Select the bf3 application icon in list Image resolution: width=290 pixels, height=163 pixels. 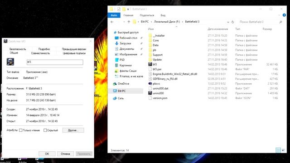point(150,64)
